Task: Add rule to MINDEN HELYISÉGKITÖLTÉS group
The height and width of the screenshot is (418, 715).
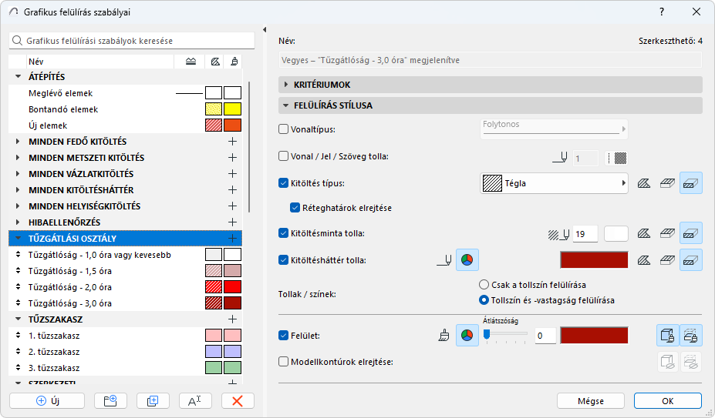Action: pos(233,206)
